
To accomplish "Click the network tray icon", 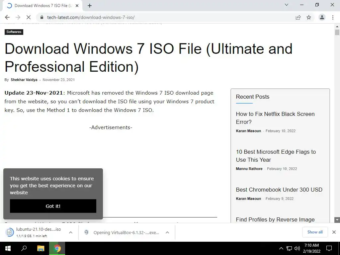I will [x=289, y=248].
